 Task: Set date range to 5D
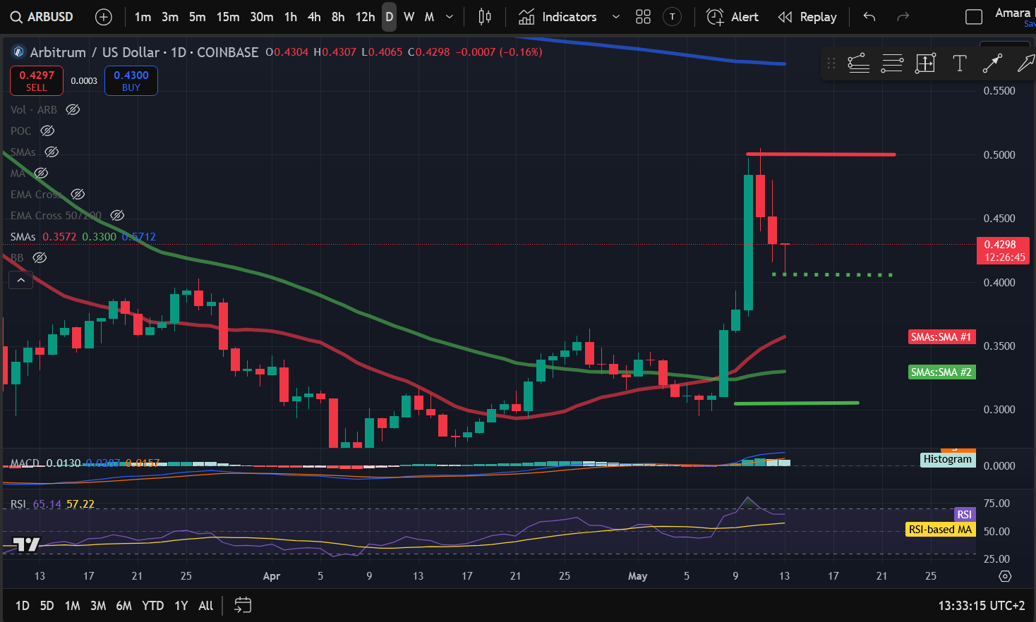[47, 606]
